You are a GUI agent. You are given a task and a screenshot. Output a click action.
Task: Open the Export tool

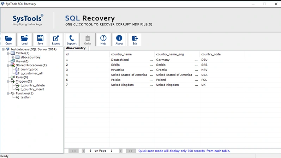56,39
